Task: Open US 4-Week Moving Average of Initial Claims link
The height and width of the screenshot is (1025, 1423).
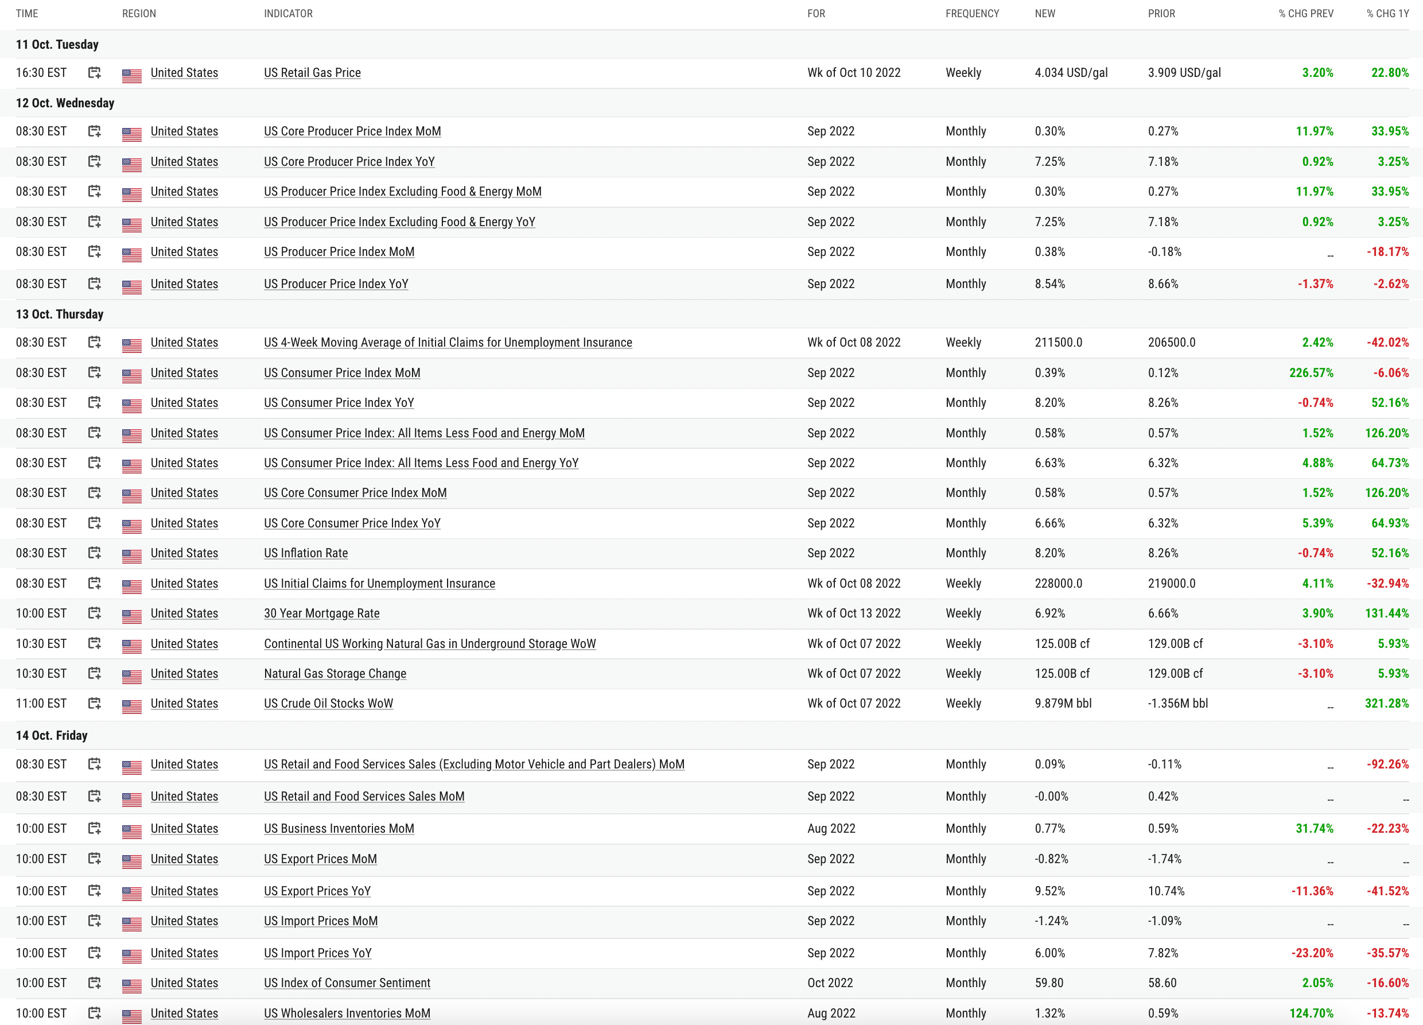Action: point(448,342)
